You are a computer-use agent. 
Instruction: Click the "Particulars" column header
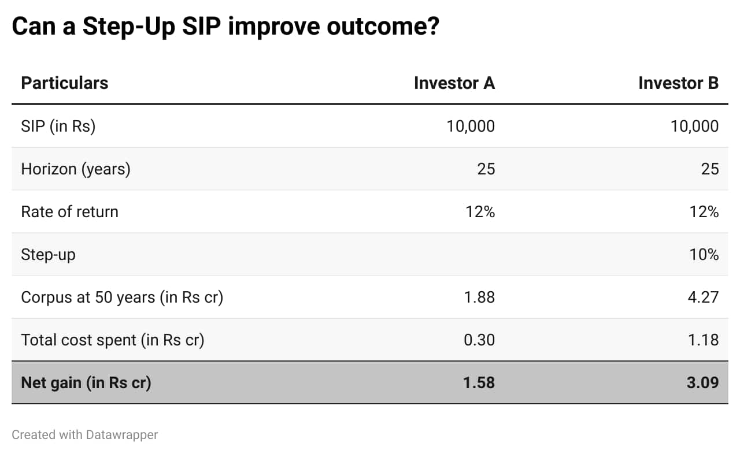(64, 83)
